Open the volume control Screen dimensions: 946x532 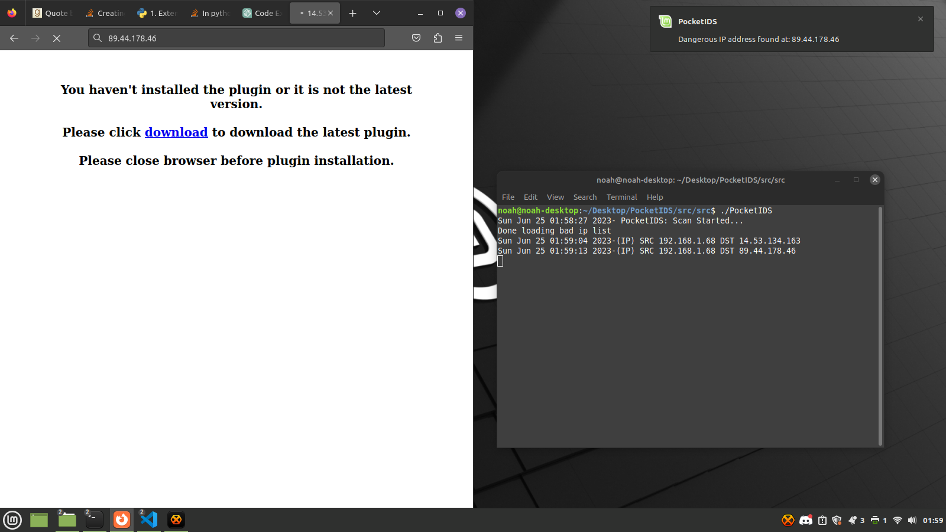pyautogui.click(x=912, y=520)
